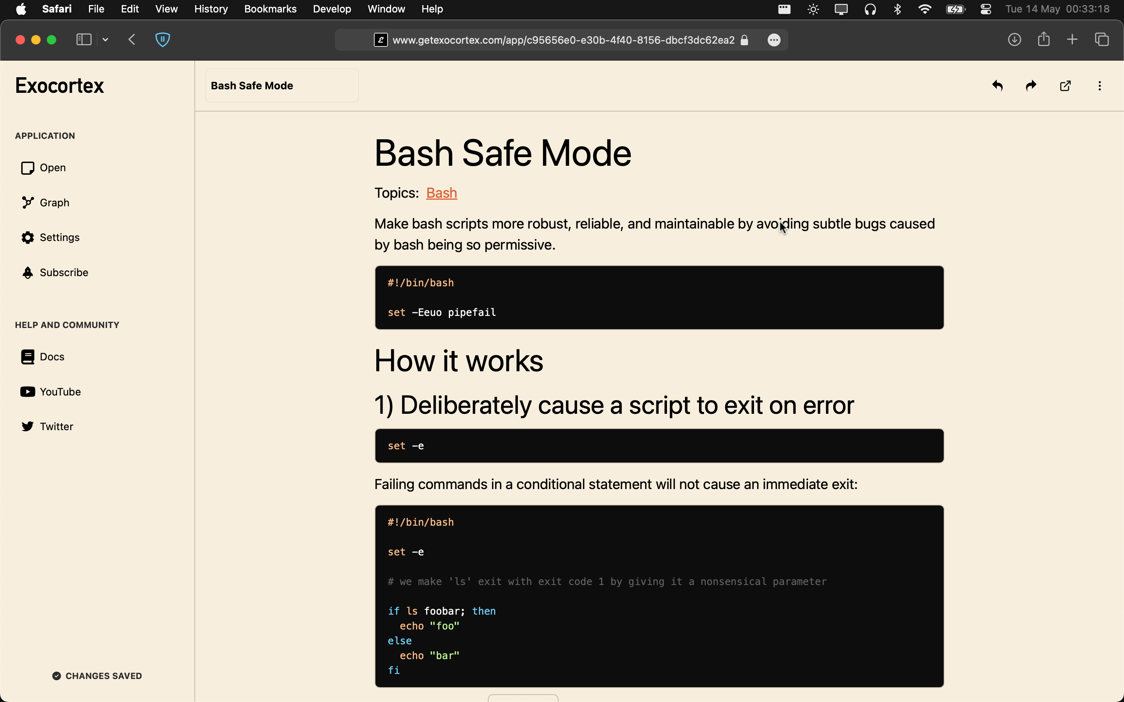Open note in new window icon
This screenshot has height=702, width=1124.
(1065, 86)
